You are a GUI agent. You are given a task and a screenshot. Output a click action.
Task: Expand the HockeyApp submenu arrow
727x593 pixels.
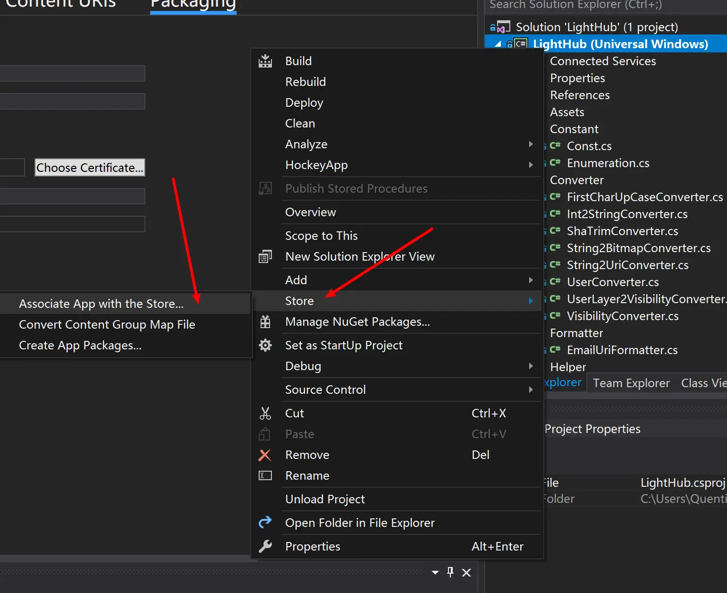(x=531, y=165)
